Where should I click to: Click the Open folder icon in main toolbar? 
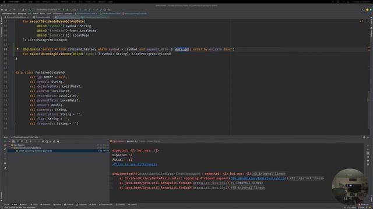click(x=2, y=10)
